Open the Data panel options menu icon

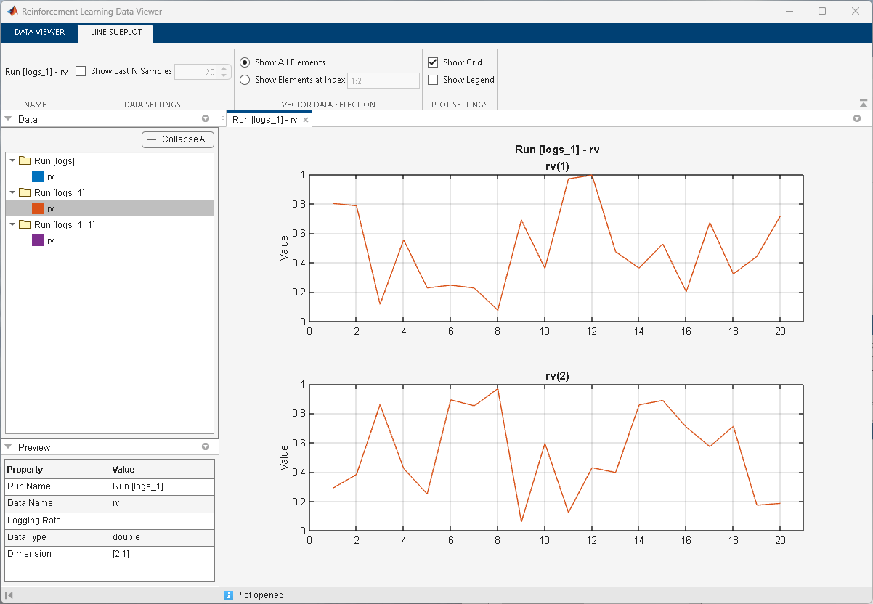click(x=206, y=118)
